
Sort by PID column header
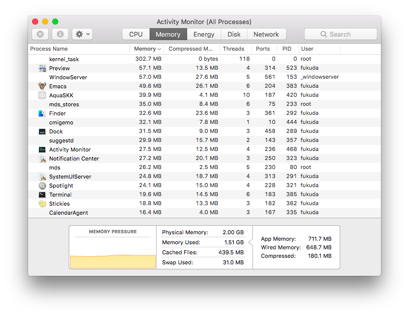click(x=288, y=49)
